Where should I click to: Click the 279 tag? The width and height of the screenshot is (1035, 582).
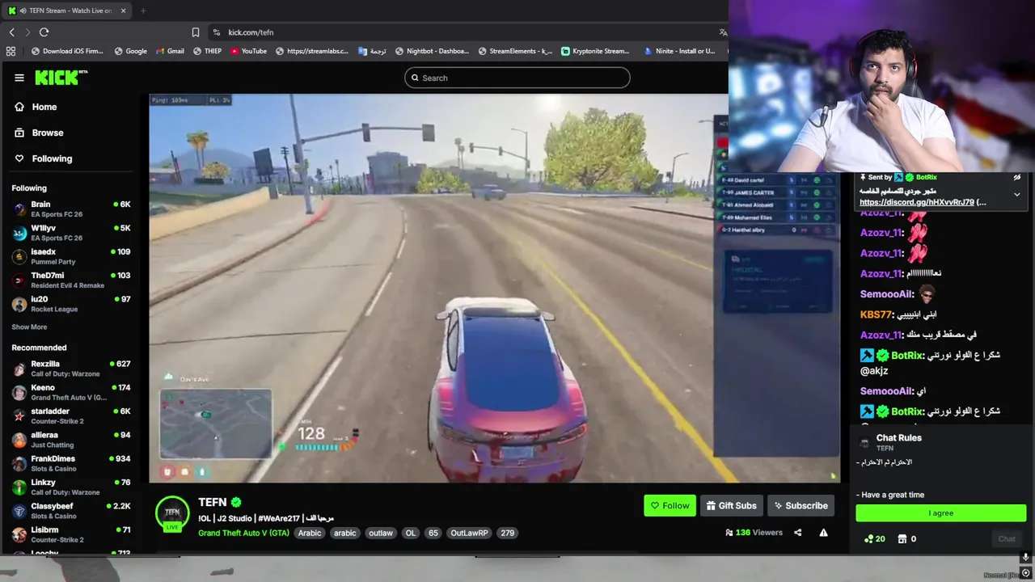(507, 533)
